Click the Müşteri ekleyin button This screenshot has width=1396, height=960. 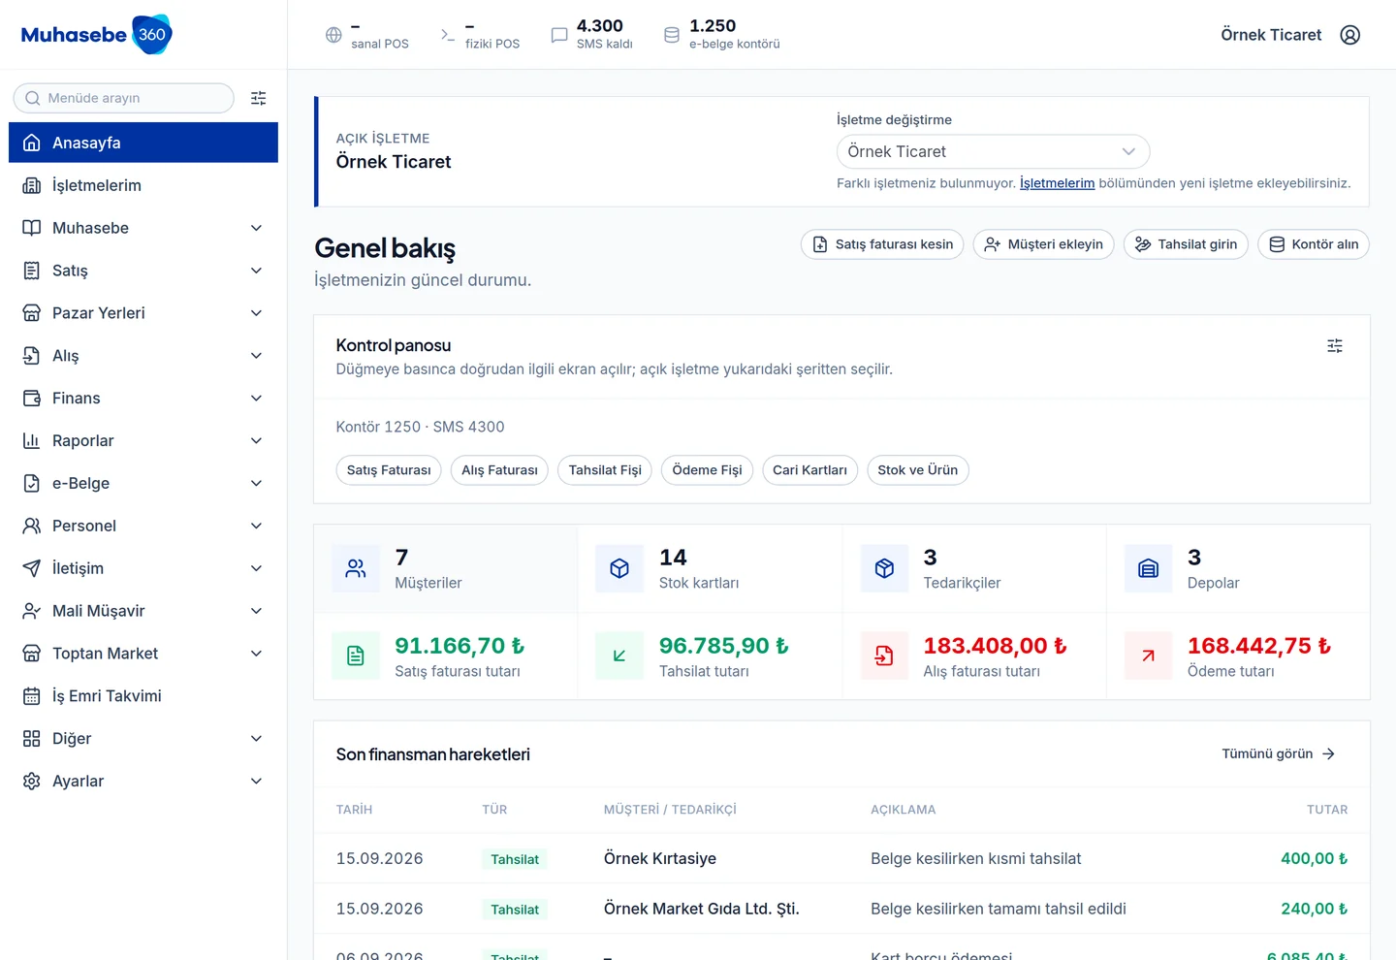point(1044,244)
